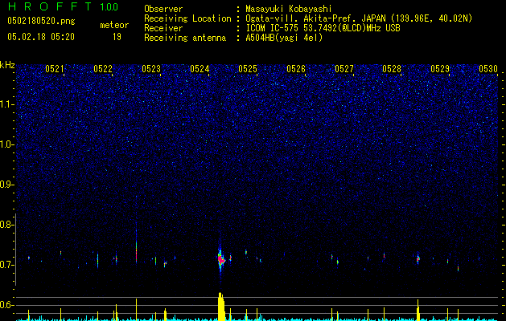Image resolution: width=506 pixels, height=321 pixels.
Task: Click the 0530 time marker
Action: pos(488,68)
